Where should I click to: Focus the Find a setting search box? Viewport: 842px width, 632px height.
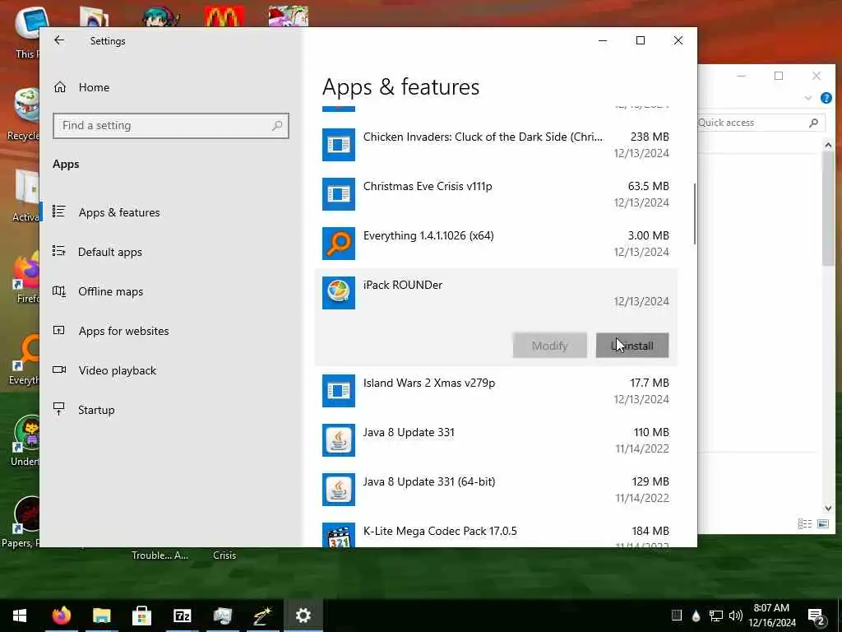171,126
